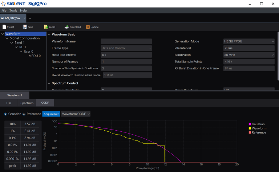Click the Save floppy disk icon

tap(25, 27)
